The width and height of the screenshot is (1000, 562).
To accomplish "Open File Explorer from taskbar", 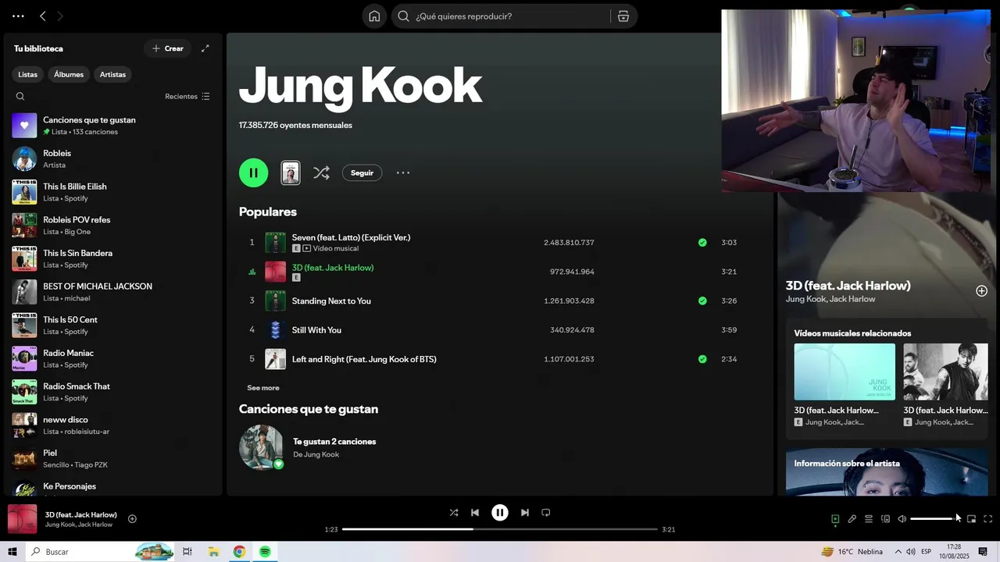I will (213, 552).
